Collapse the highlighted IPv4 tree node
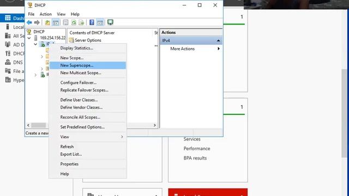This screenshot has width=349, height=196. (35, 44)
